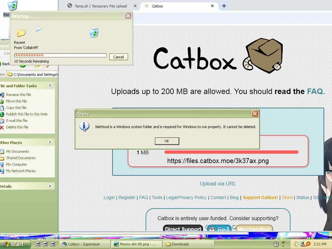Screen dimensions: 332x249
Task: Switch to the Catbox browser tab
Action: point(157,6)
